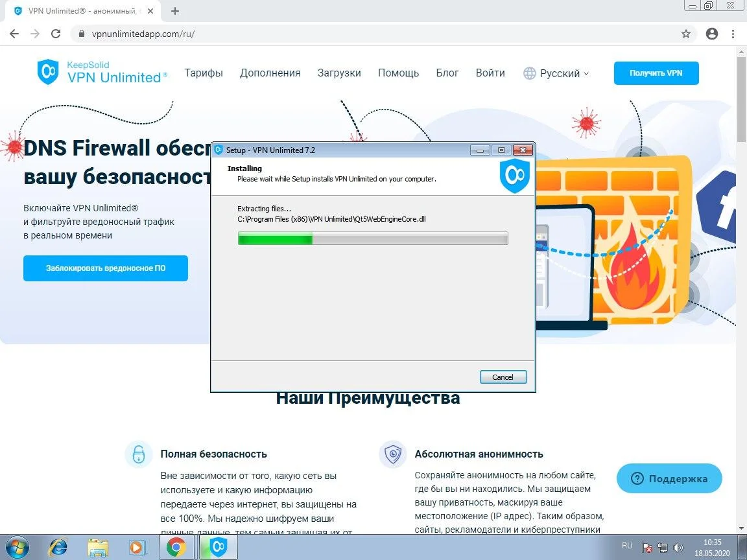Screen dimensions: 747x560
Task: Open the Помощь navigation item
Action: (398, 73)
